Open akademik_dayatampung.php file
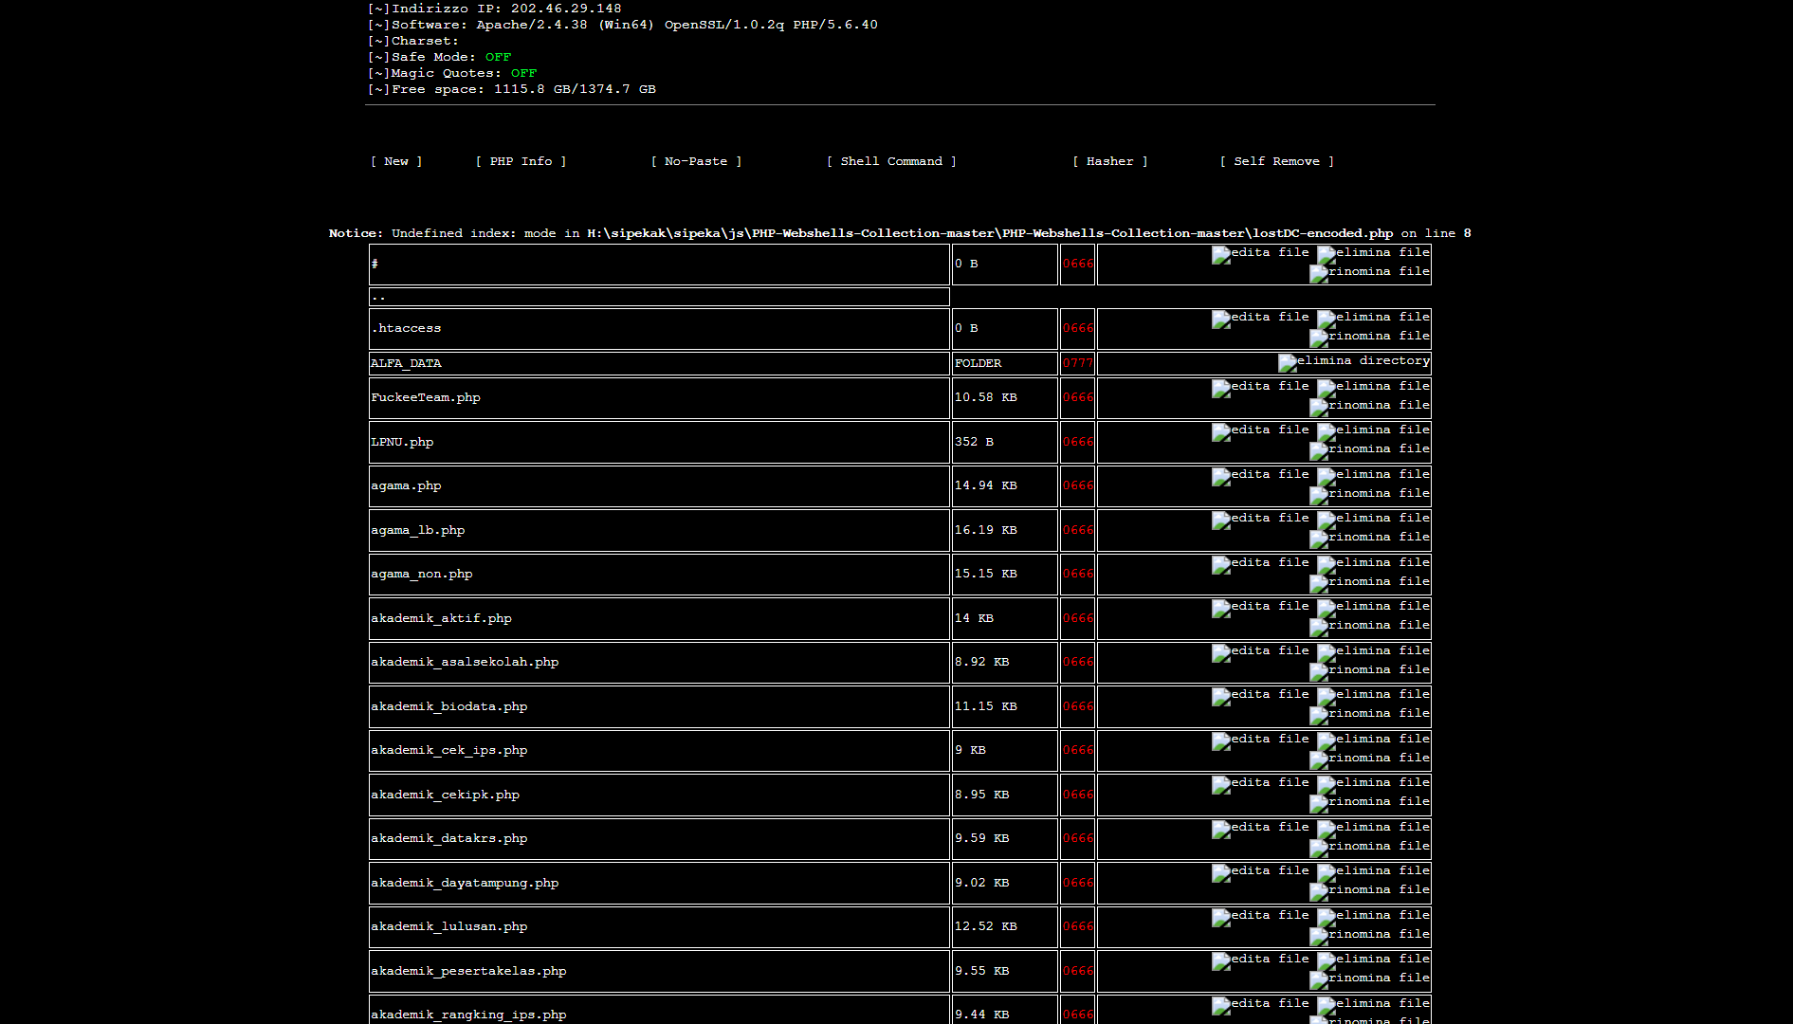1793x1024 pixels. coord(465,883)
